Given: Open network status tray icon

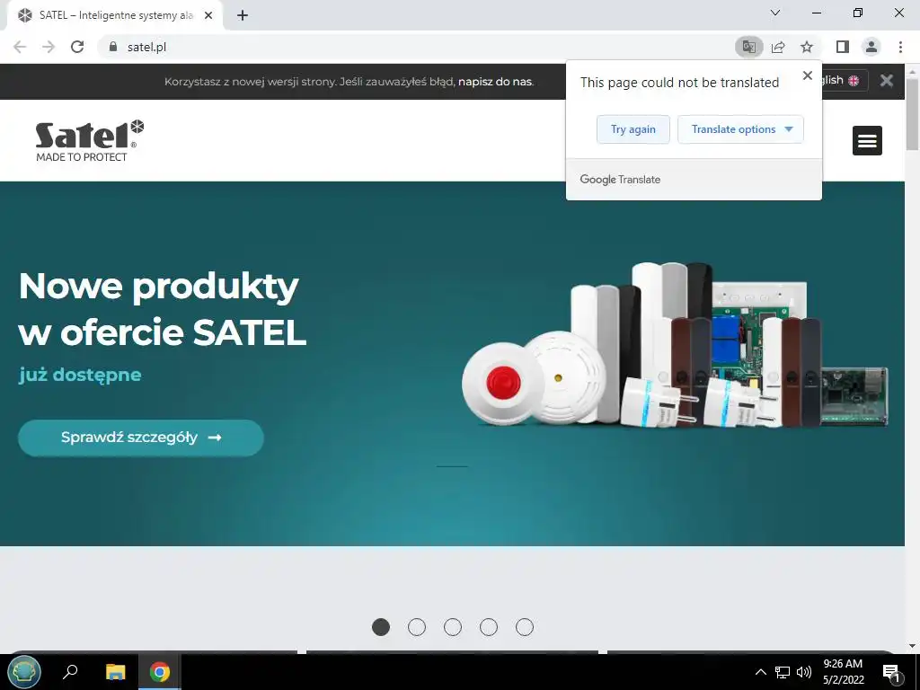Looking at the screenshot, I should [x=783, y=672].
